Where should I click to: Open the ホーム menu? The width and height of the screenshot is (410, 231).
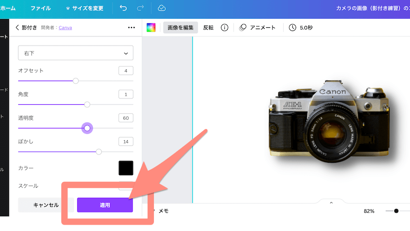click(x=8, y=8)
